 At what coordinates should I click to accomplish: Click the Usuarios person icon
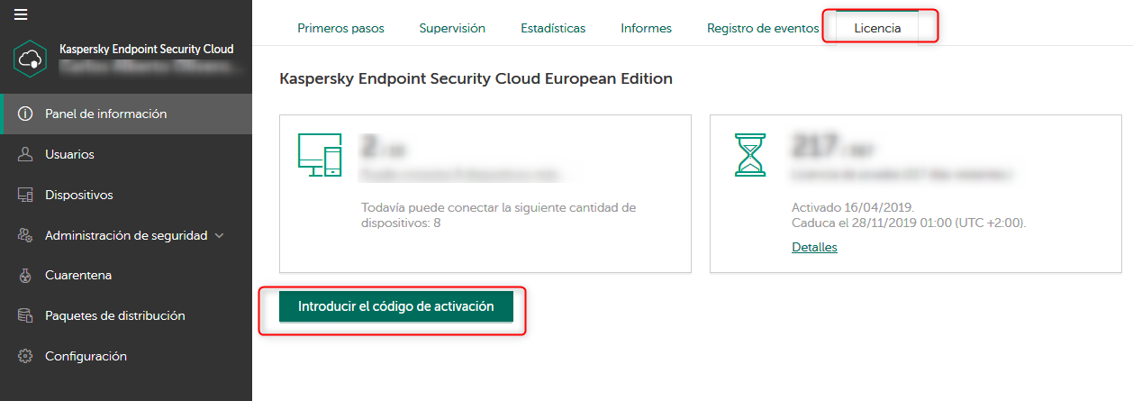point(25,155)
